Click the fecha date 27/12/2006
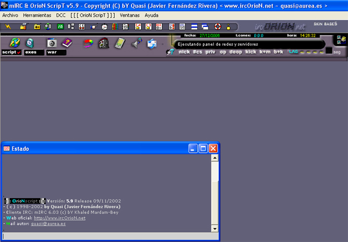The height and width of the screenshot is (242, 348). 210,35
